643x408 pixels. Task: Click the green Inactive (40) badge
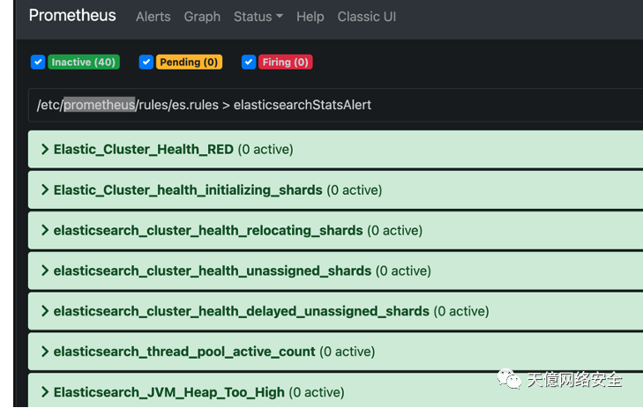(x=84, y=62)
